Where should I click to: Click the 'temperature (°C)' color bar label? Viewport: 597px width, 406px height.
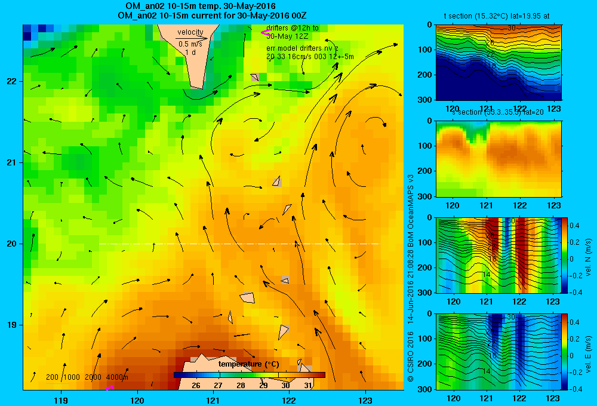tap(248, 364)
